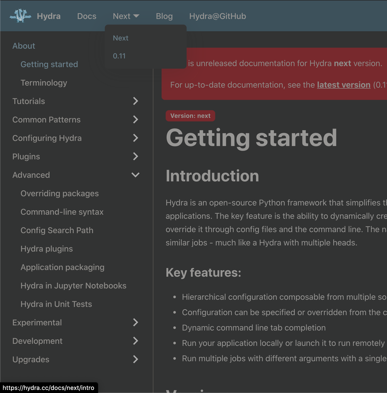This screenshot has height=393, width=387.
Task: Expand the Upgrades chevron
Action: tap(135, 359)
